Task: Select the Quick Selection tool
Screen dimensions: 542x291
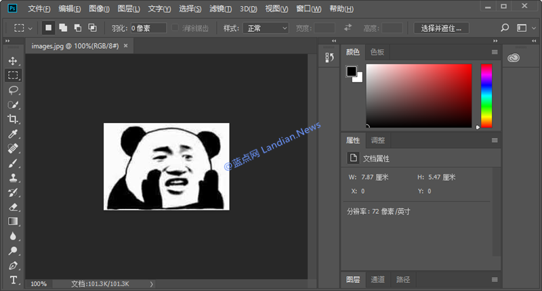Action: click(x=13, y=105)
